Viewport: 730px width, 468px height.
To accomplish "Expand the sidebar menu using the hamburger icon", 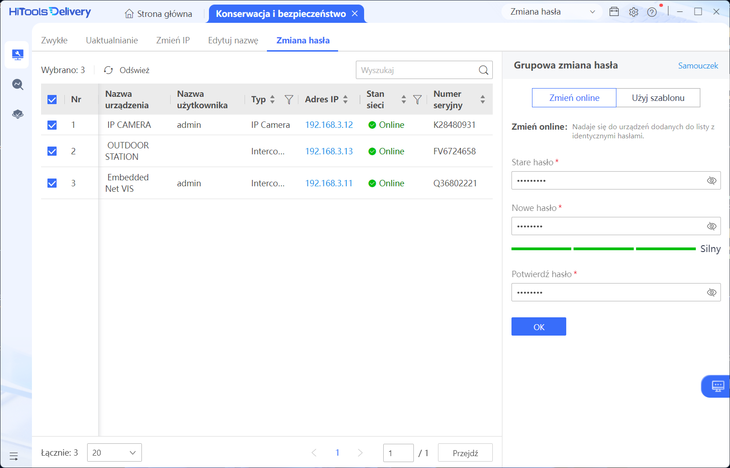I will (x=14, y=456).
